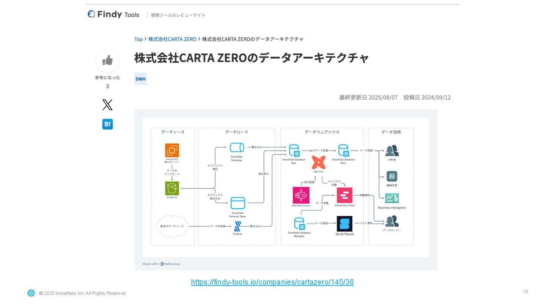Screen dimensions: 545x307
Task: Click the Elementary Cloud icon
Action: (344, 195)
